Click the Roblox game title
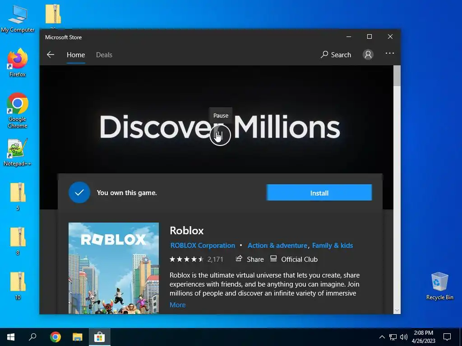The height and width of the screenshot is (346, 462). (187, 230)
